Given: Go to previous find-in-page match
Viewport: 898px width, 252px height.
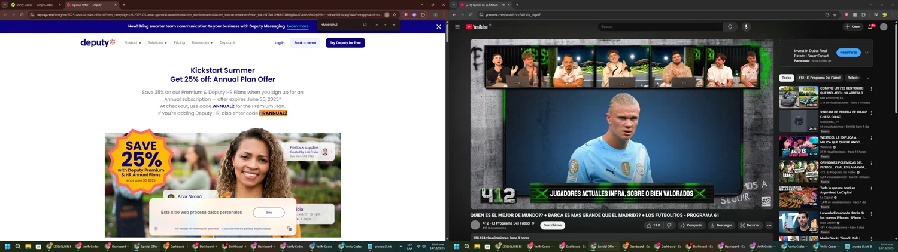Looking at the screenshot, I should coord(377,25).
